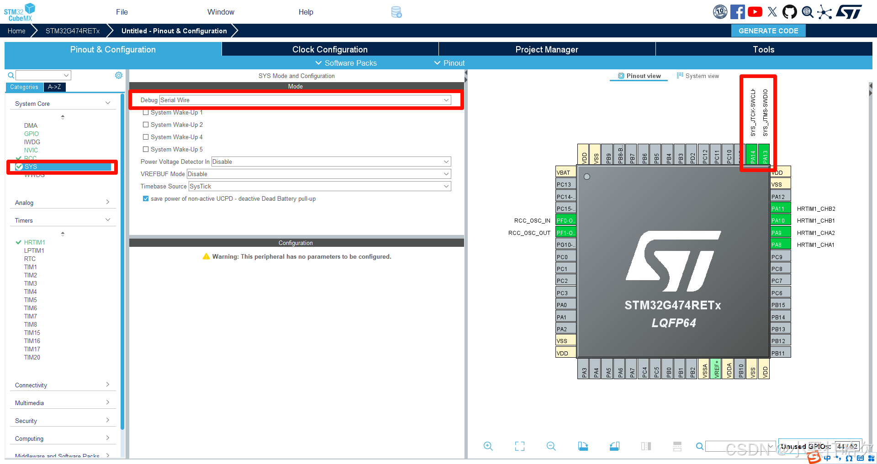877x464 pixels.
Task: Uncheck save power of non-active UCPD option
Action: [x=146, y=198]
